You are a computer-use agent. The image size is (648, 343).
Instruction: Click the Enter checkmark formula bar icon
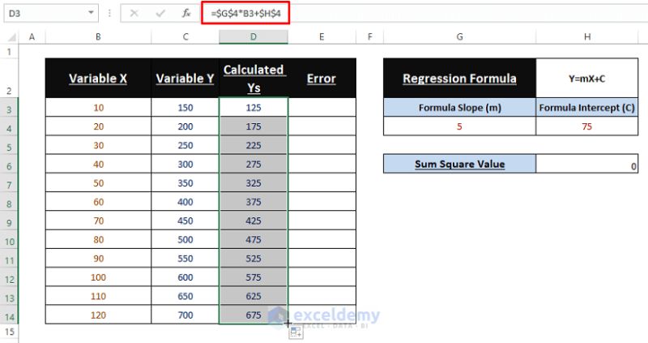tap(160, 13)
